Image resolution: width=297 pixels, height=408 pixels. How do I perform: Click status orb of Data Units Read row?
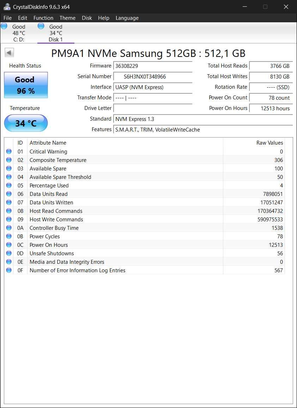tap(9, 194)
